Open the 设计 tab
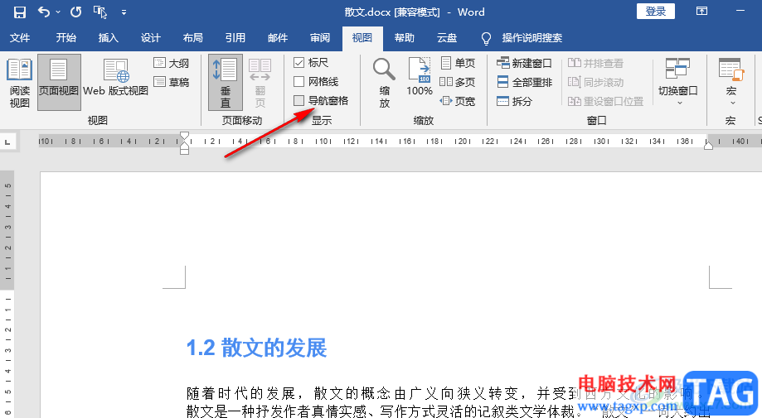762x418 pixels. (x=151, y=38)
